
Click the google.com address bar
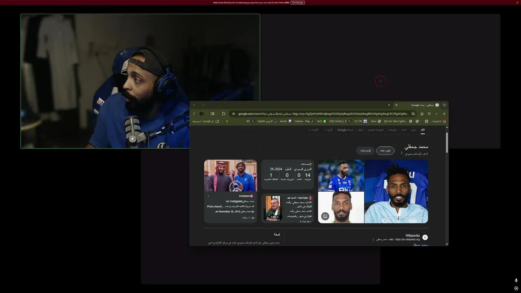(x=324, y=114)
